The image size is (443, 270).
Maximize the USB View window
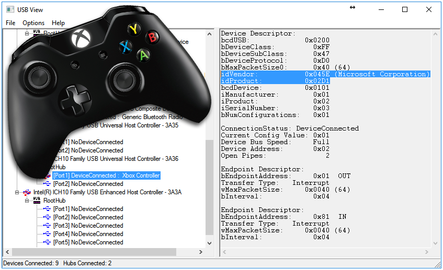(405, 9)
